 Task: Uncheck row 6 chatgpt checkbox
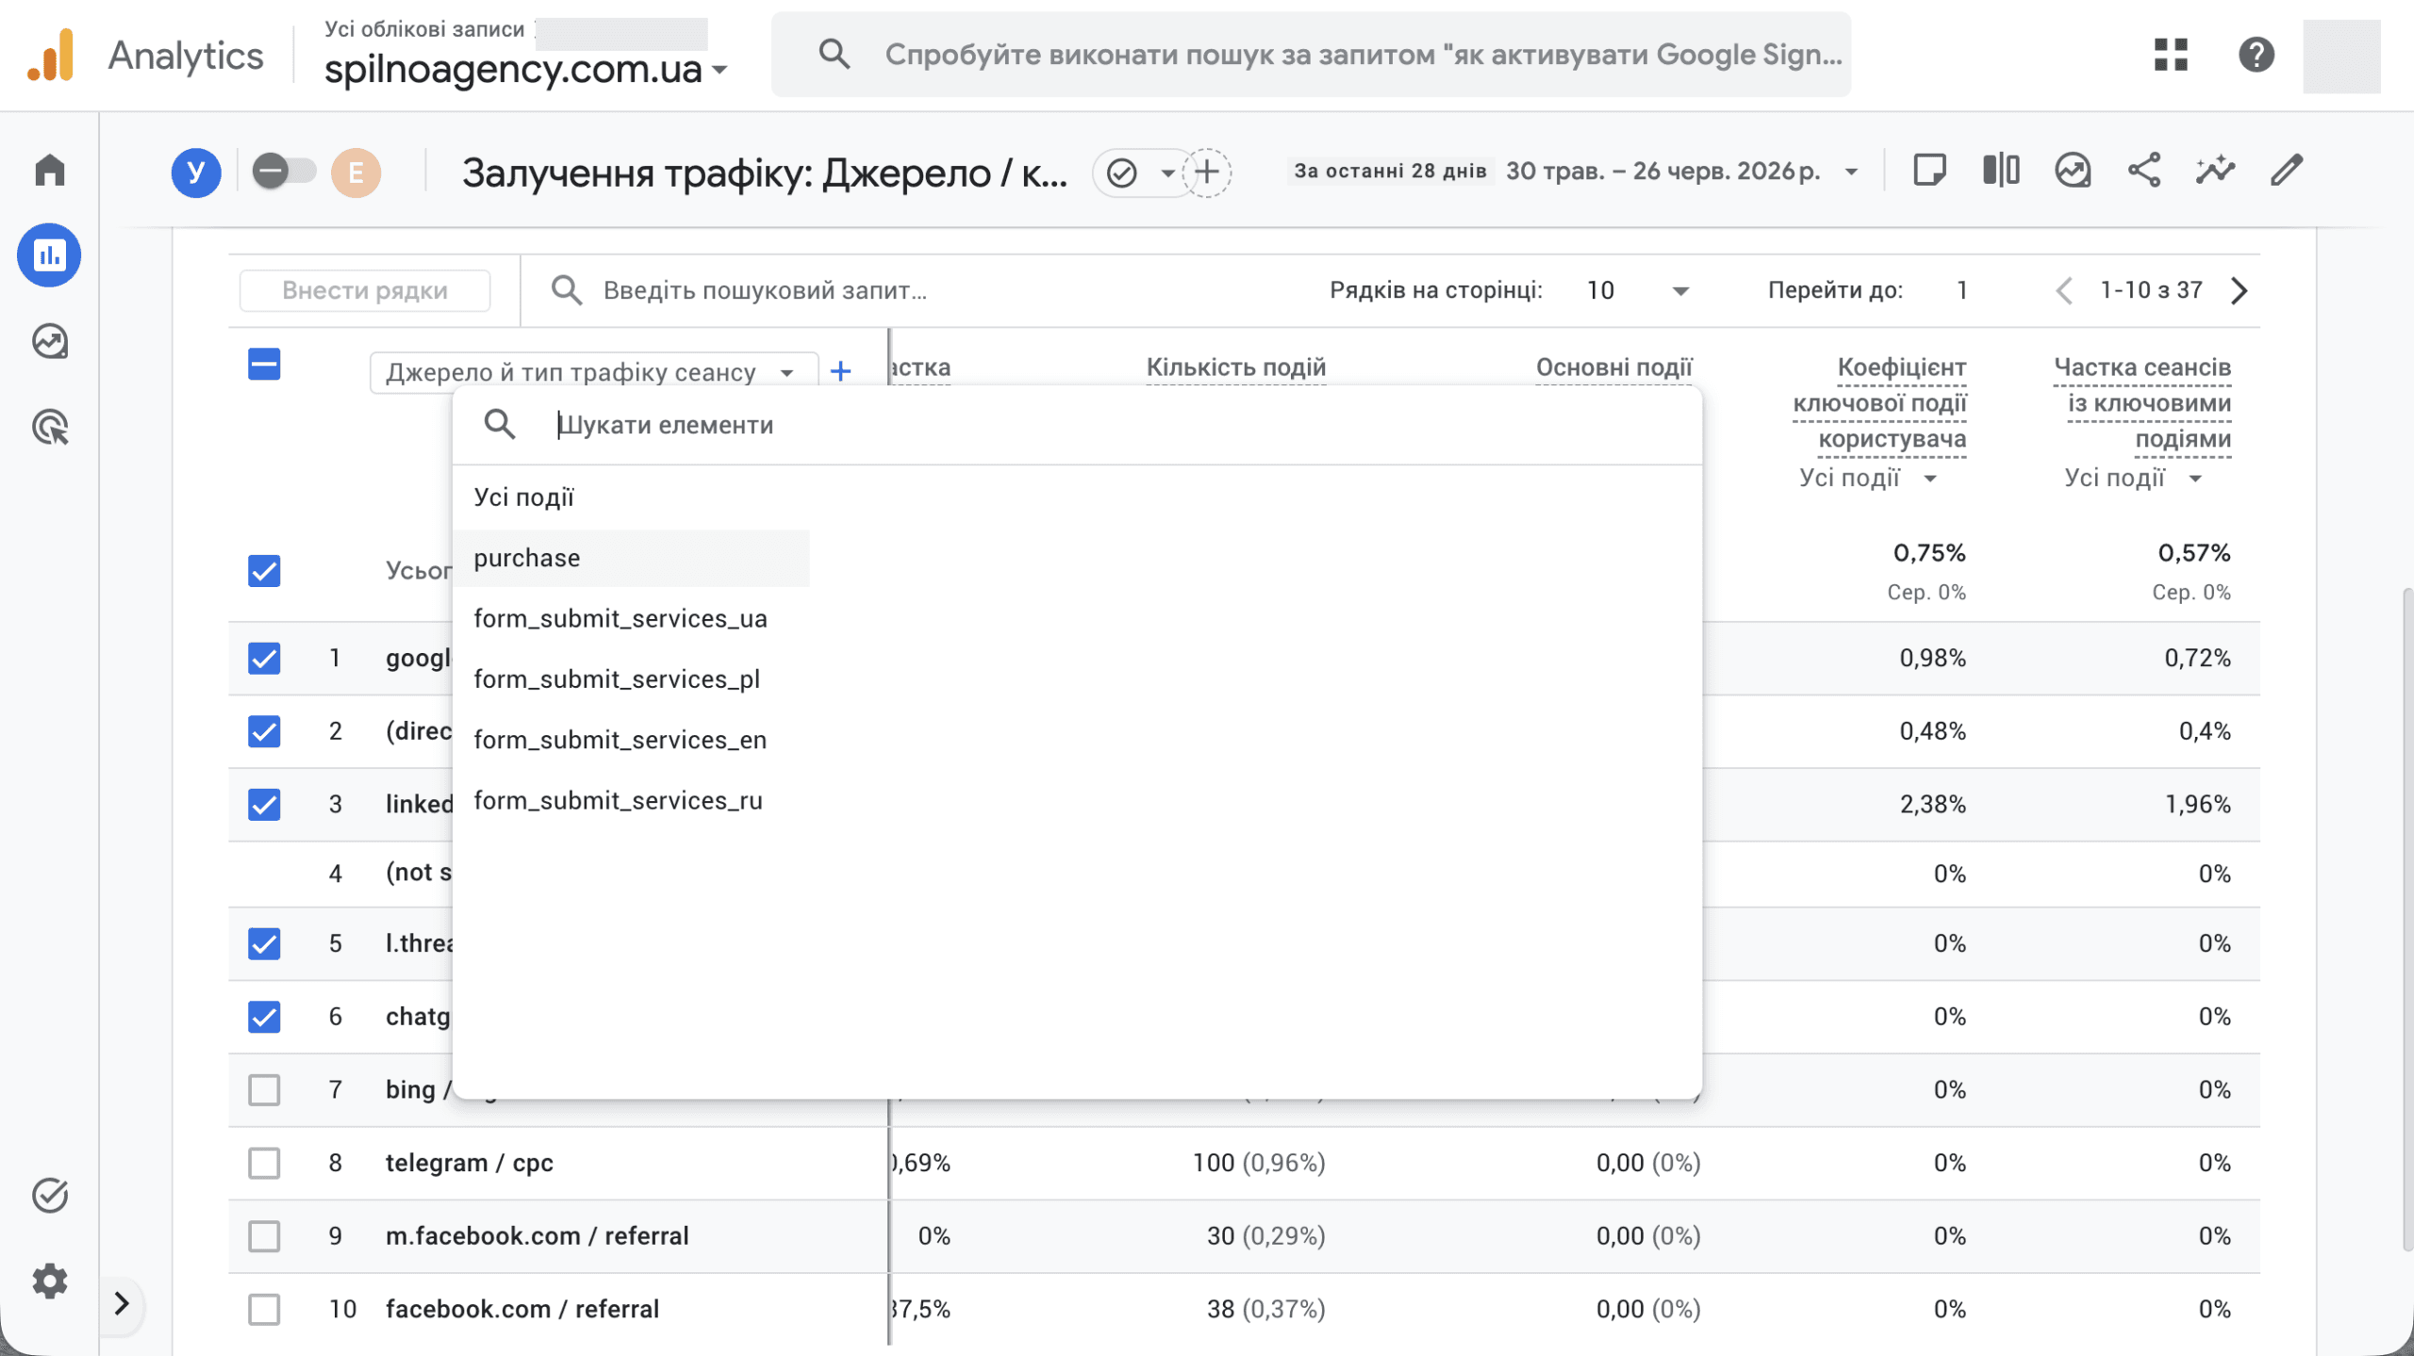click(264, 1017)
